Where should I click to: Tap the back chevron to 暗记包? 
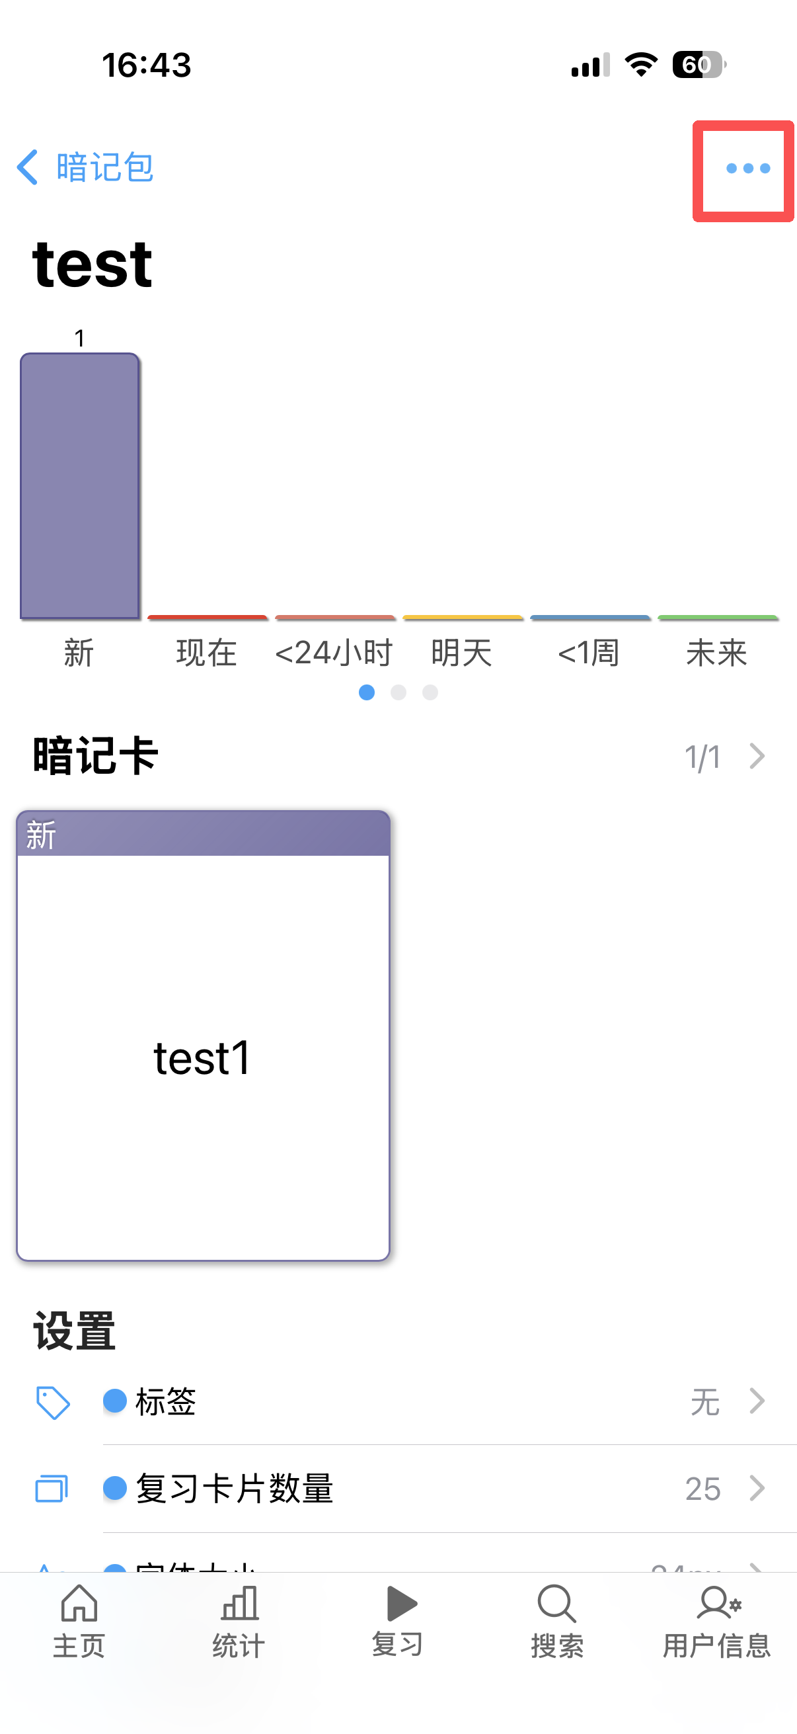click(28, 167)
